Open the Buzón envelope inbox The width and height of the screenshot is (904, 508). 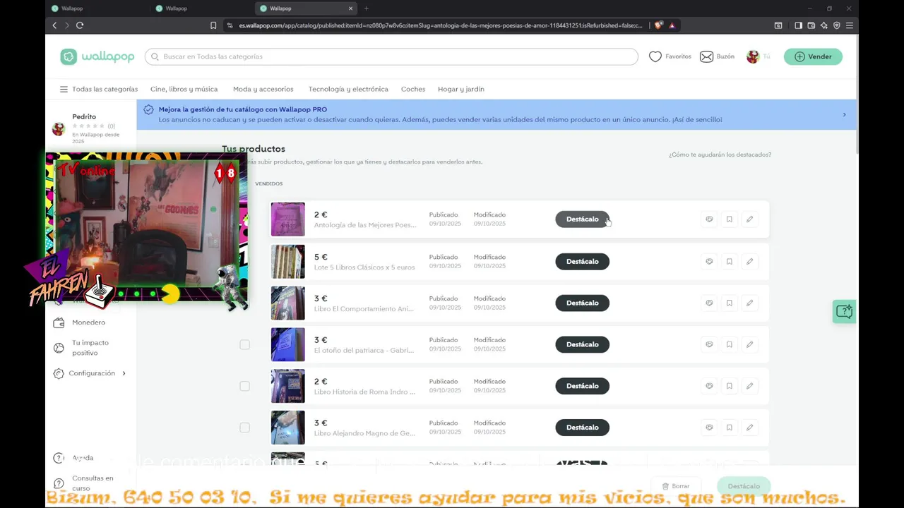point(706,56)
